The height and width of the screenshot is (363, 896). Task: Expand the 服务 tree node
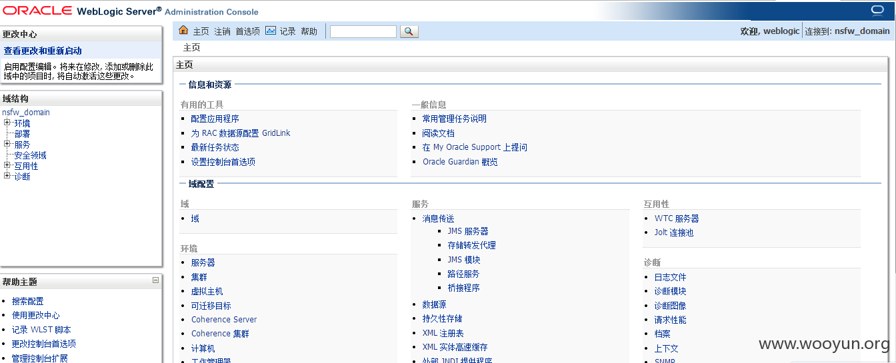pyautogui.click(x=7, y=144)
